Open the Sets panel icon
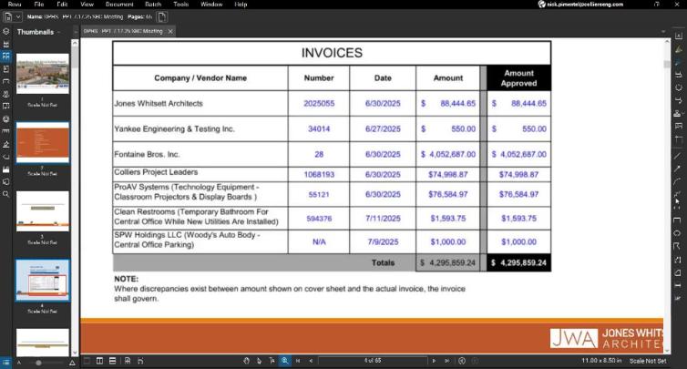The width and height of the screenshot is (687, 369). pyautogui.click(x=5, y=181)
